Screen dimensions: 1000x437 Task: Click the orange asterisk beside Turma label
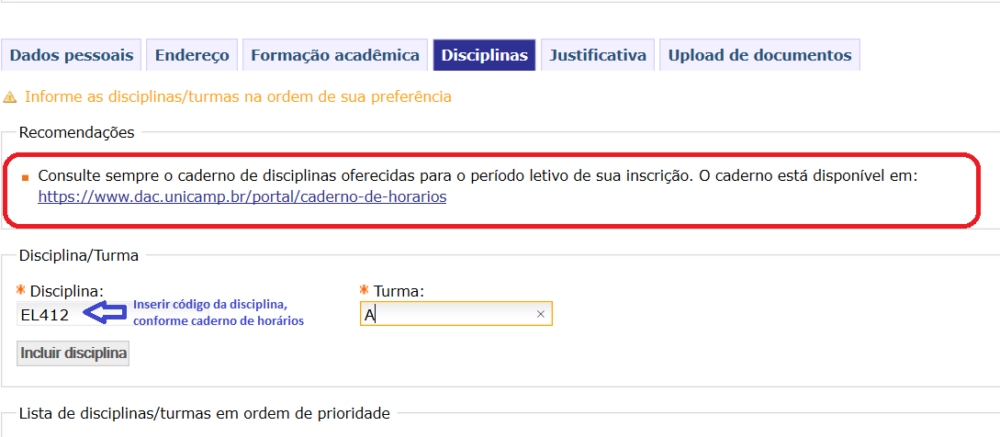365,290
